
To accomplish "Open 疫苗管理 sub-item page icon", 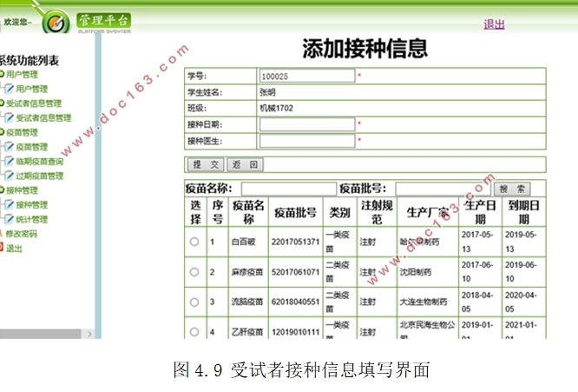I will (9, 147).
